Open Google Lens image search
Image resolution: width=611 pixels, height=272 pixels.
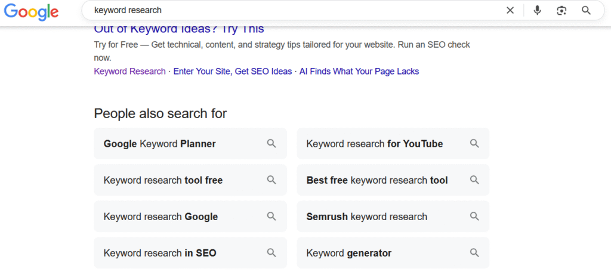point(561,10)
